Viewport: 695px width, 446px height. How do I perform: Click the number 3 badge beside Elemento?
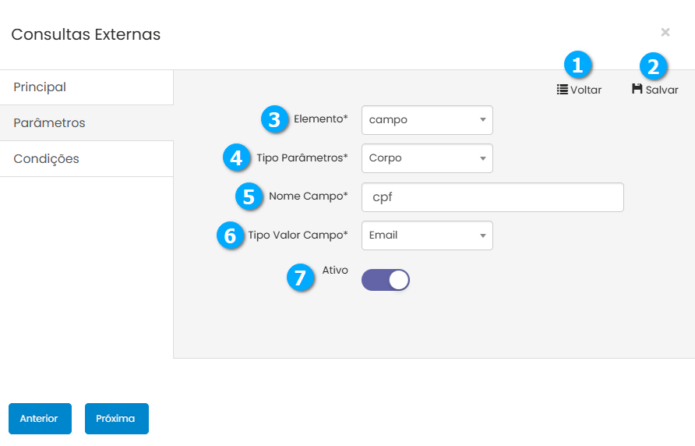[x=273, y=119]
